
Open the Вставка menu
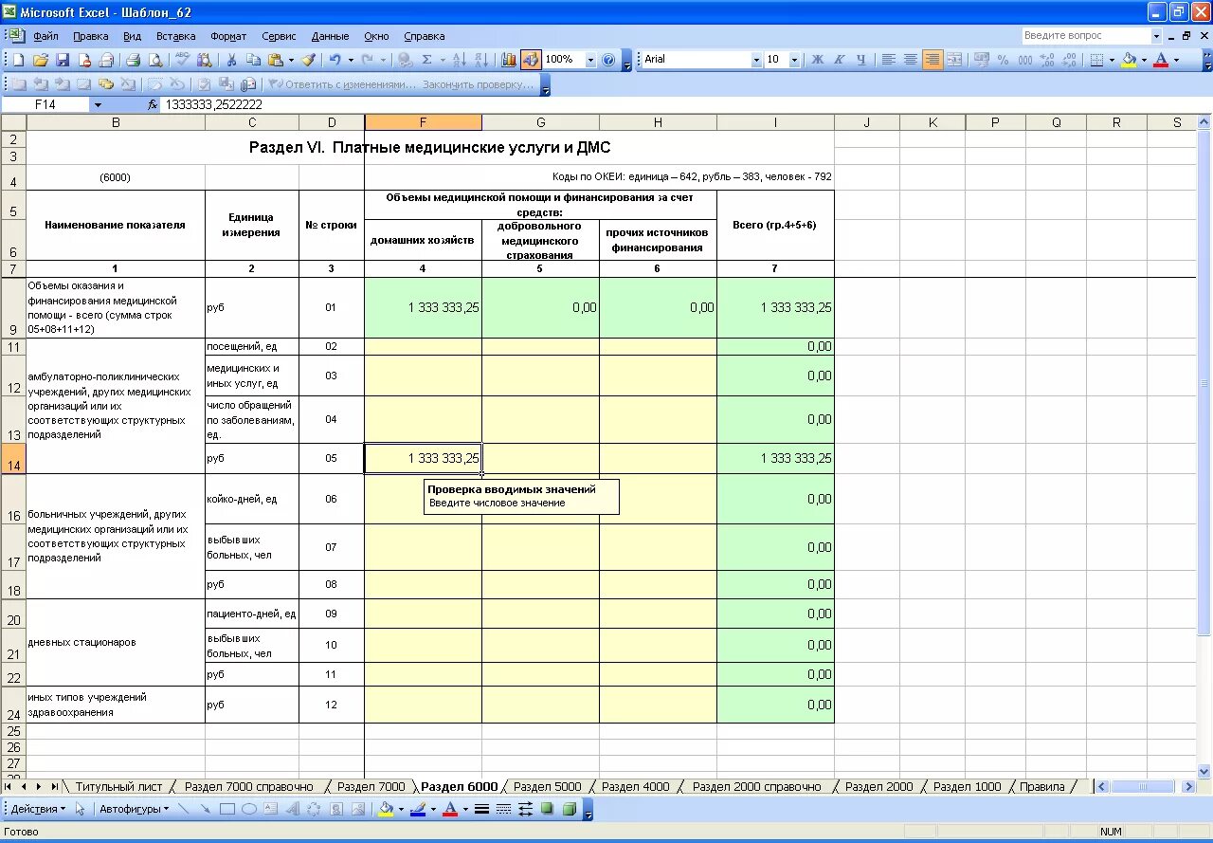tap(176, 36)
